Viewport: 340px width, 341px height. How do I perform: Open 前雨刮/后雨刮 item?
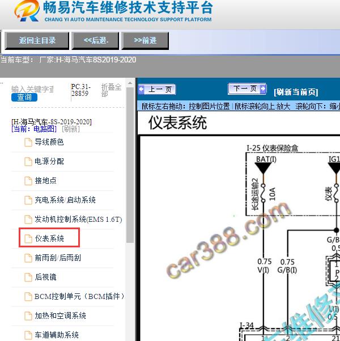[x=58, y=258]
